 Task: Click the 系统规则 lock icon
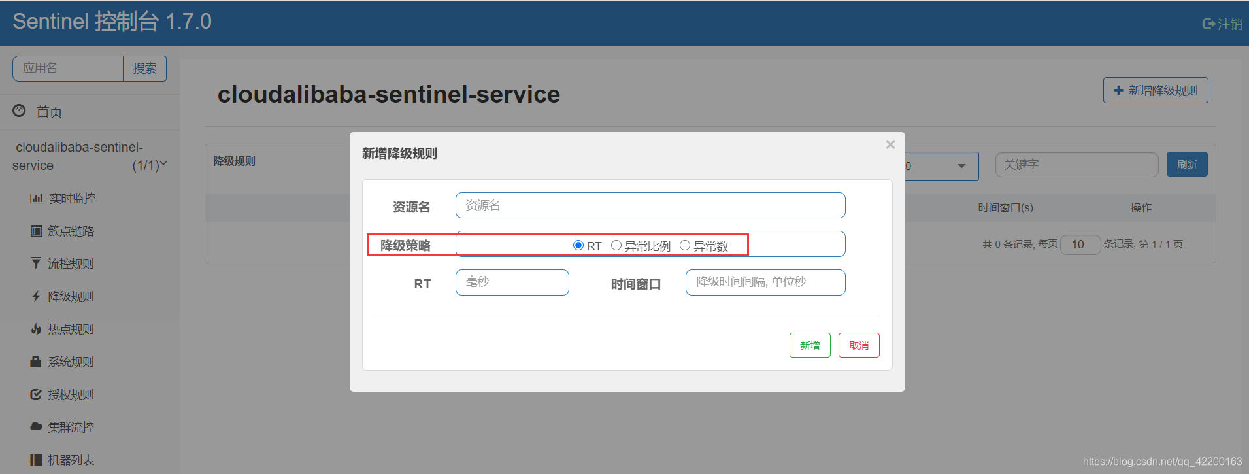[x=37, y=362]
